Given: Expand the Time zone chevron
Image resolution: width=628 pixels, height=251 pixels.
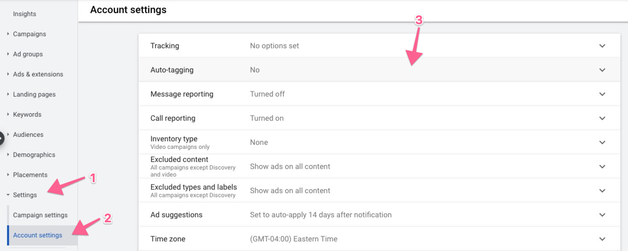Looking at the screenshot, I should coord(602,239).
